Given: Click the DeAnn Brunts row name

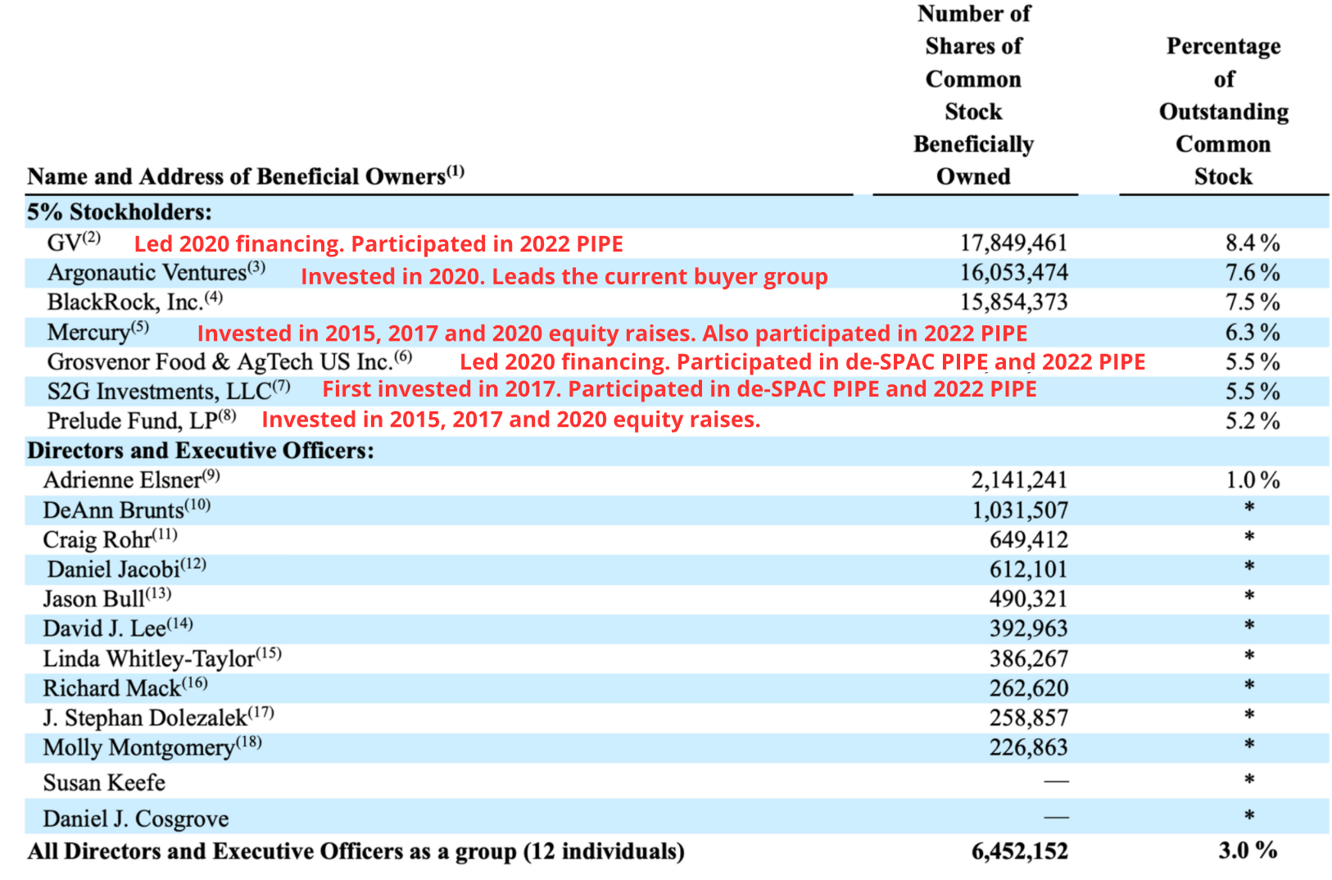Looking at the screenshot, I should [x=113, y=510].
